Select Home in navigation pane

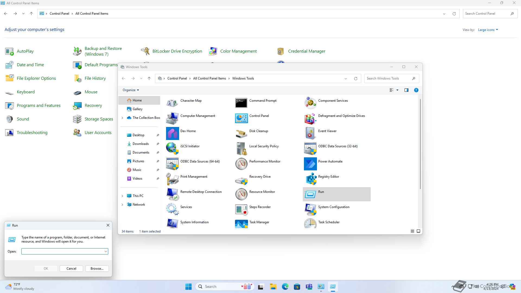click(139, 100)
